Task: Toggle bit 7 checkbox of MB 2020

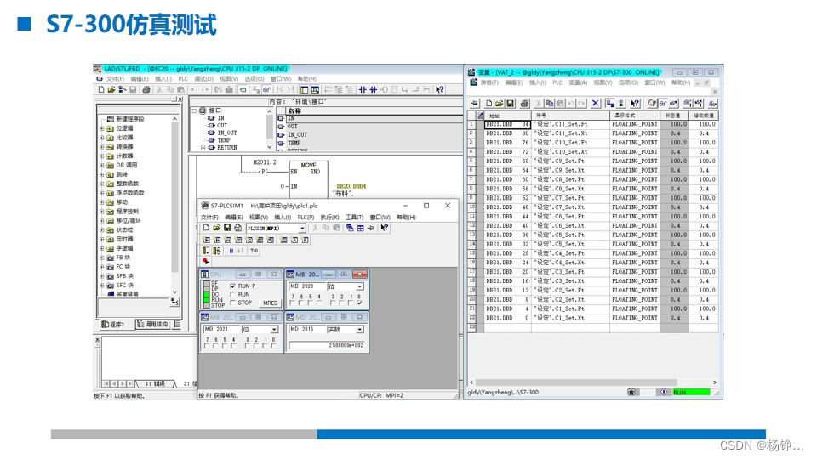Action: point(292,303)
